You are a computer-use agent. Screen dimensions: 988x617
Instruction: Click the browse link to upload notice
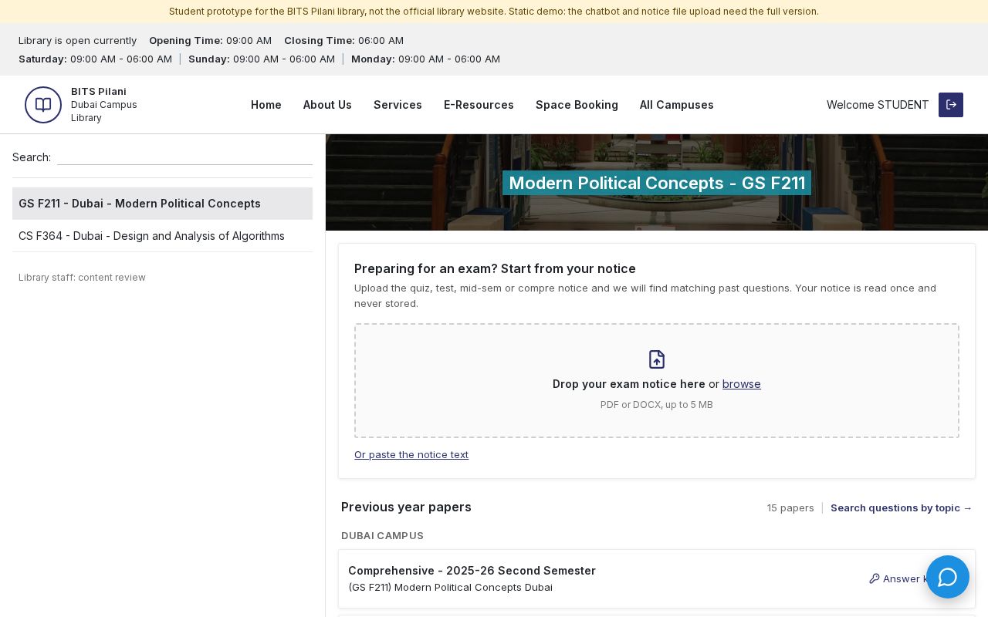pyautogui.click(x=742, y=384)
